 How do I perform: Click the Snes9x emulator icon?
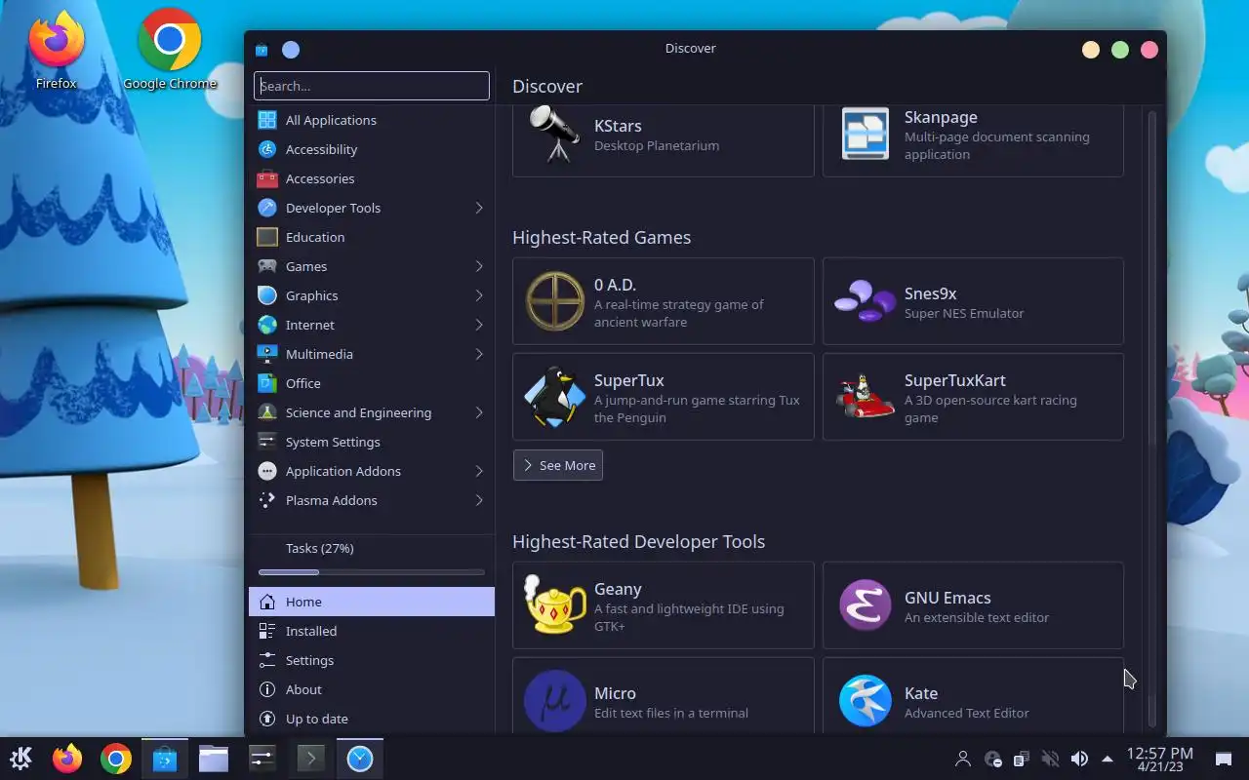pos(865,301)
